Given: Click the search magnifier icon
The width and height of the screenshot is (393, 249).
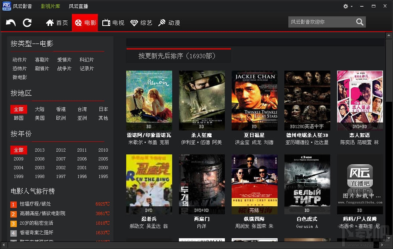Looking at the screenshot, I should 359,22.
